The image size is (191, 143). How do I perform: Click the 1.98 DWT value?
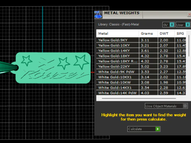click(164, 82)
